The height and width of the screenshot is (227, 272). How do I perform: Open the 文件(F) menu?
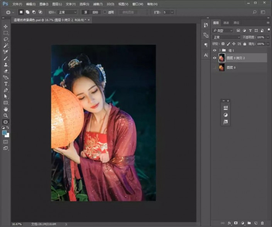[x=17, y=4]
